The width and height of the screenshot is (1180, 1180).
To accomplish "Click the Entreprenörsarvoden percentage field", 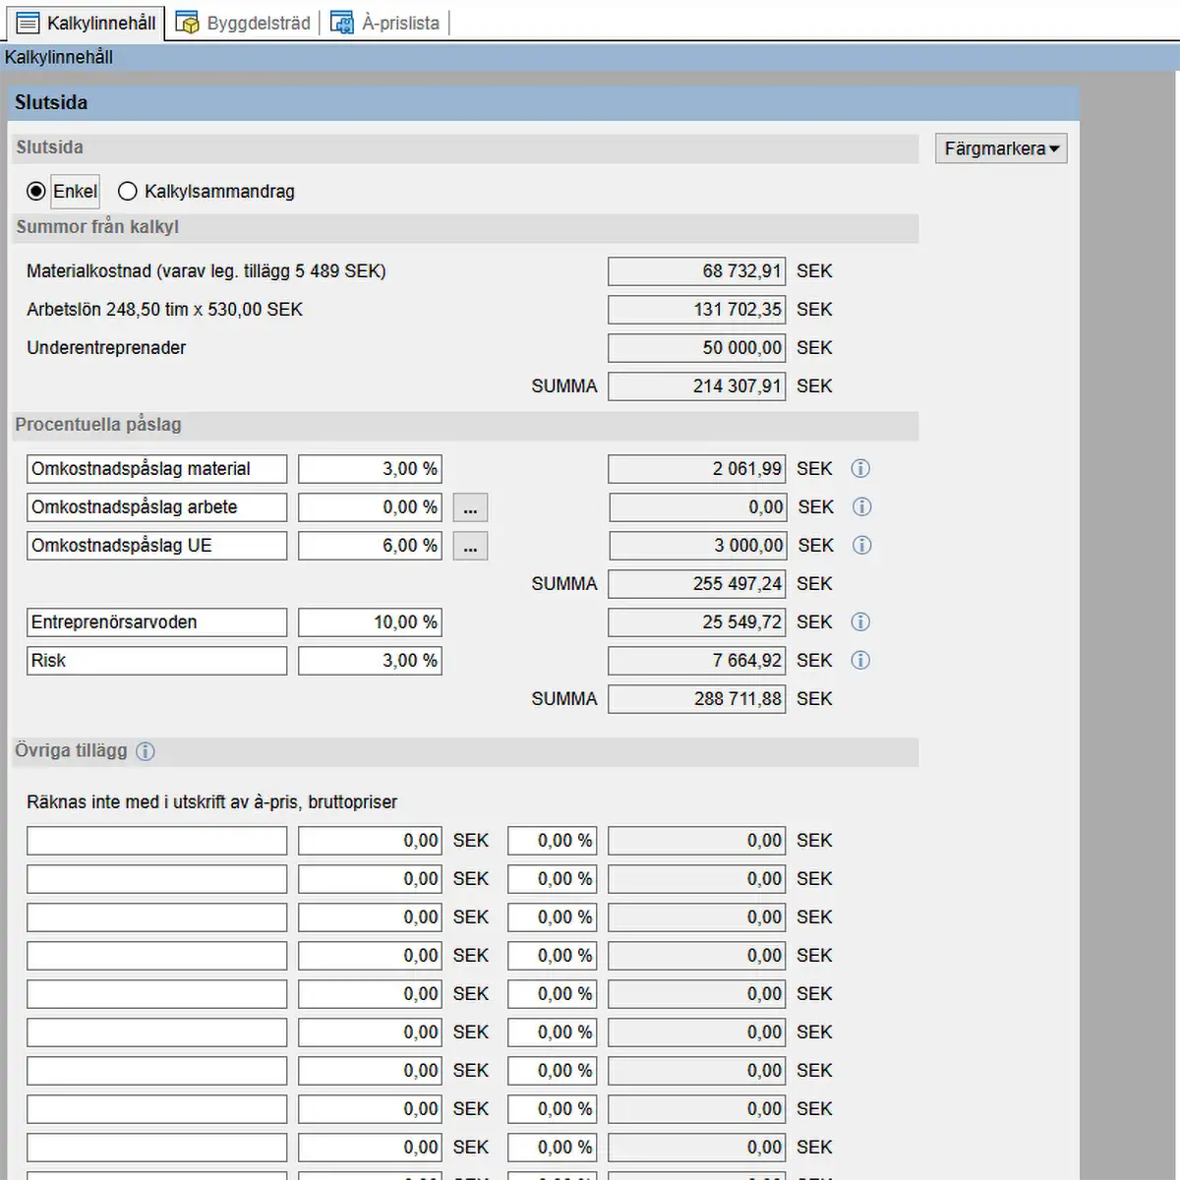I will tap(370, 622).
